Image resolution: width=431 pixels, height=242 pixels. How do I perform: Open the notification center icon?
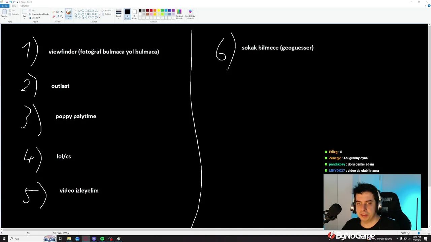coord(426,239)
